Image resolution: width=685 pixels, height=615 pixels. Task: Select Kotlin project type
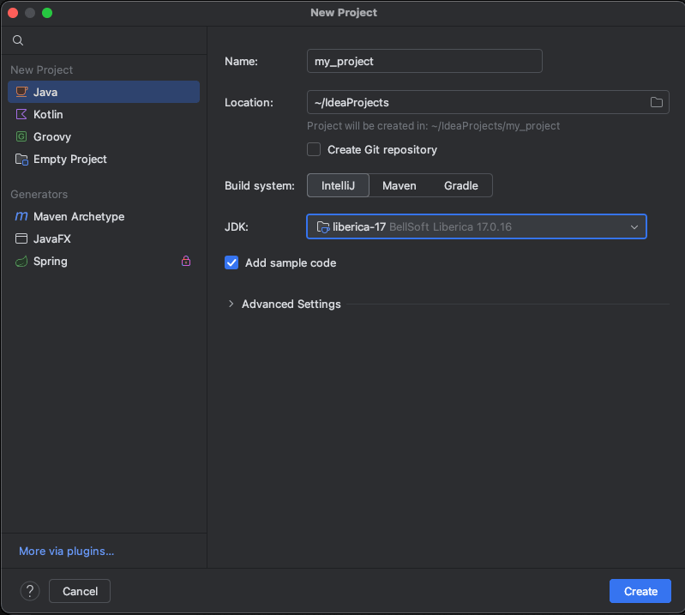[104, 114]
